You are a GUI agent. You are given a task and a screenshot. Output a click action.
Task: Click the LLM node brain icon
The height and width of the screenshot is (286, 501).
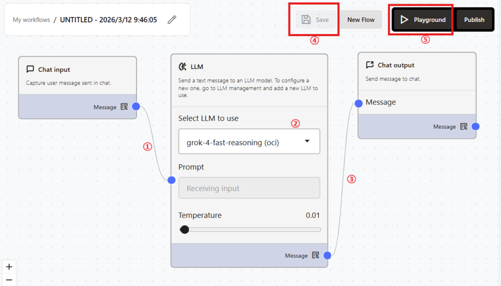click(182, 66)
